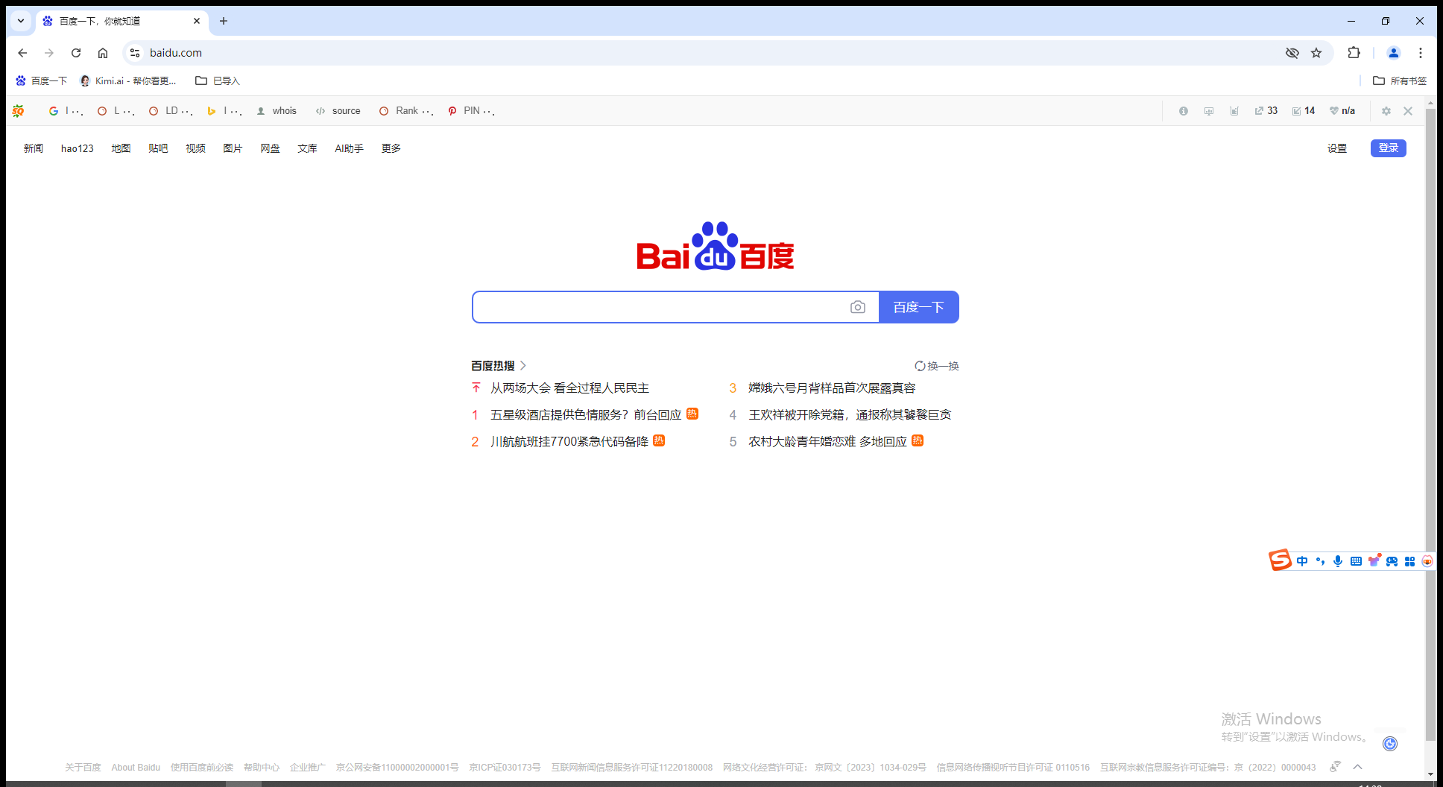The image size is (1443, 787).
Task: Open 图片 in Baidu nav
Action: 233,148
